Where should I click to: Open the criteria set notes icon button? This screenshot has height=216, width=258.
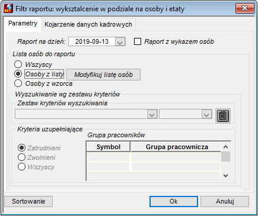click(x=223, y=116)
